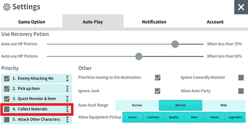Click reorder arrows for Collect Materials
Viewport: 248px width, 130px height.
(x=67, y=109)
